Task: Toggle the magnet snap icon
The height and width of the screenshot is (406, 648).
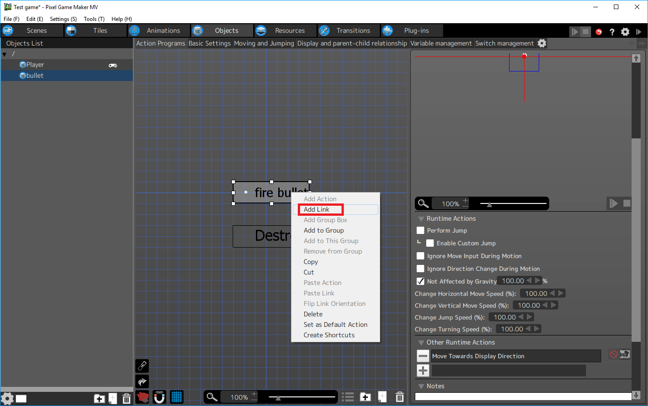Action: click(x=159, y=397)
